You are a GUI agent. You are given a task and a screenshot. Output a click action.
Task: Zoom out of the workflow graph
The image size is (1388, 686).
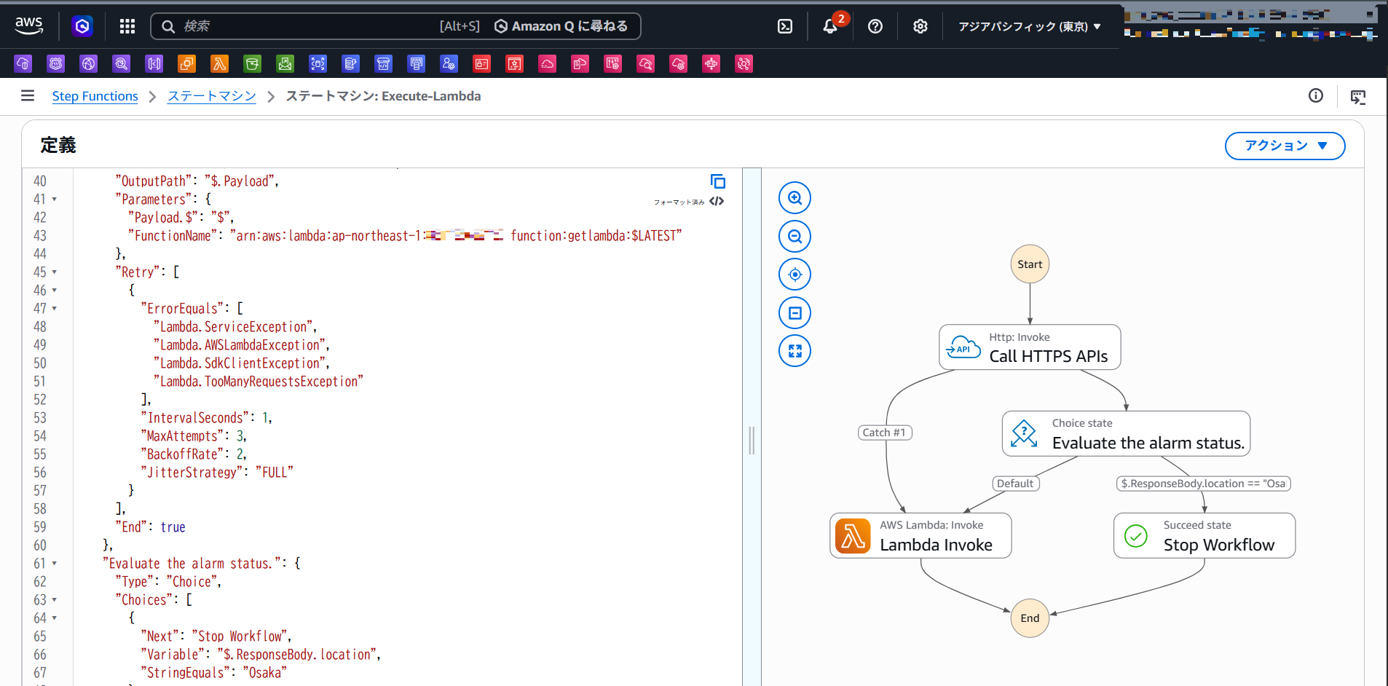[x=794, y=237]
